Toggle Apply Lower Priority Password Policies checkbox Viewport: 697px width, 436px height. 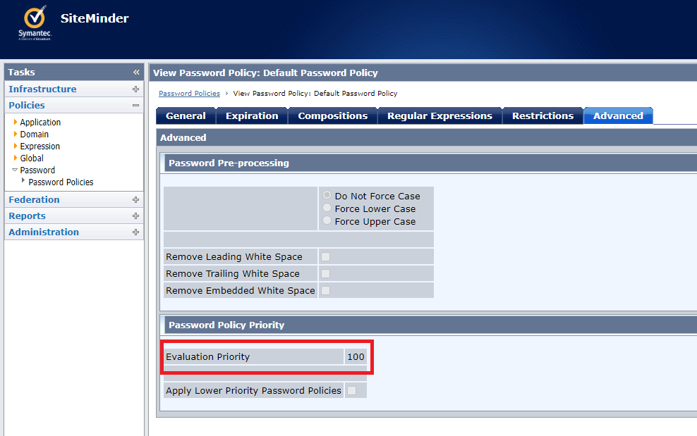click(x=351, y=391)
